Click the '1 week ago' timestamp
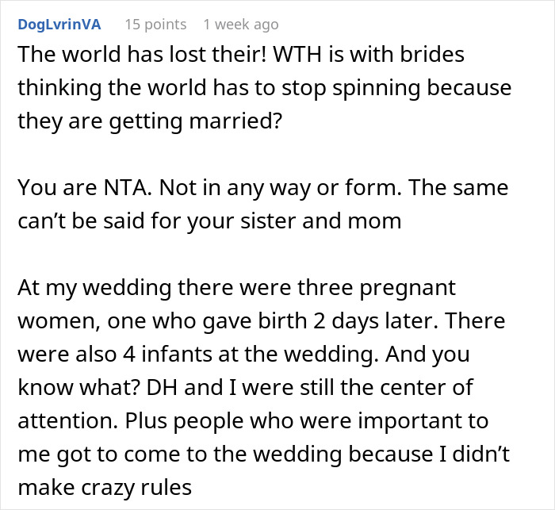This screenshot has width=555, height=510. [240, 25]
